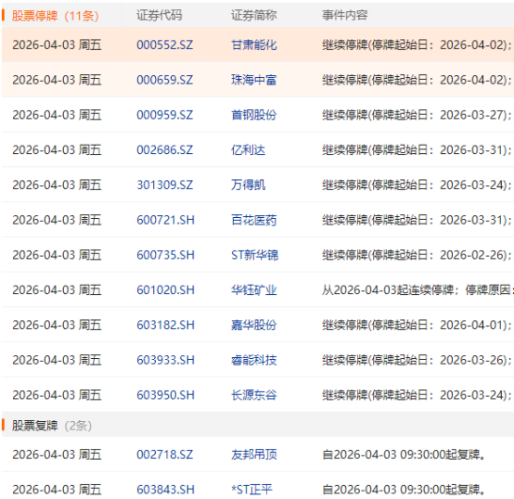Click the 证券代码 column header
Screen dimensions: 514x499
(159, 16)
